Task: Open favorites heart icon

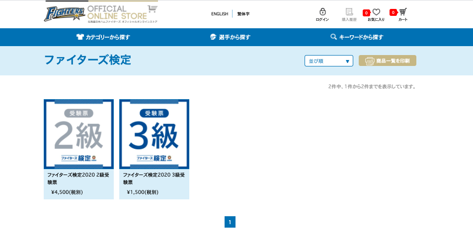Action: click(x=377, y=12)
